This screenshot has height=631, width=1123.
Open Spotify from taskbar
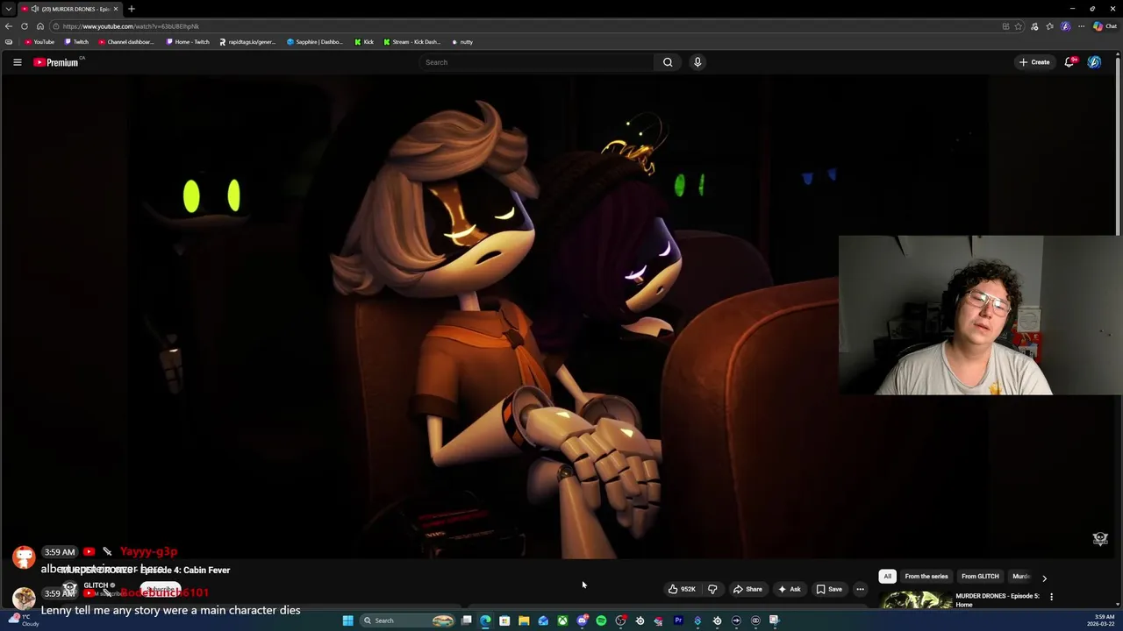pyautogui.click(x=601, y=620)
